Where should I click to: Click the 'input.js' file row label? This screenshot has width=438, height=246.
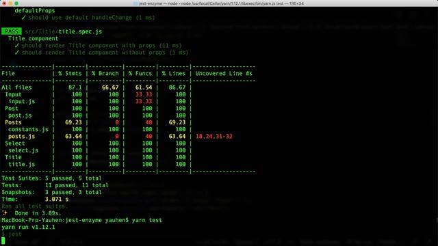pyautogui.click(x=21, y=101)
